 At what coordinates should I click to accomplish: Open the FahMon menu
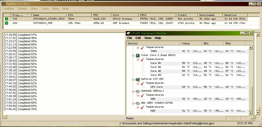(8, 9)
